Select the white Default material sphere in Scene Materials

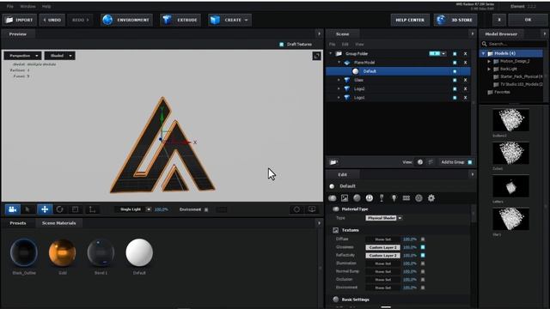pyautogui.click(x=139, y=252)
